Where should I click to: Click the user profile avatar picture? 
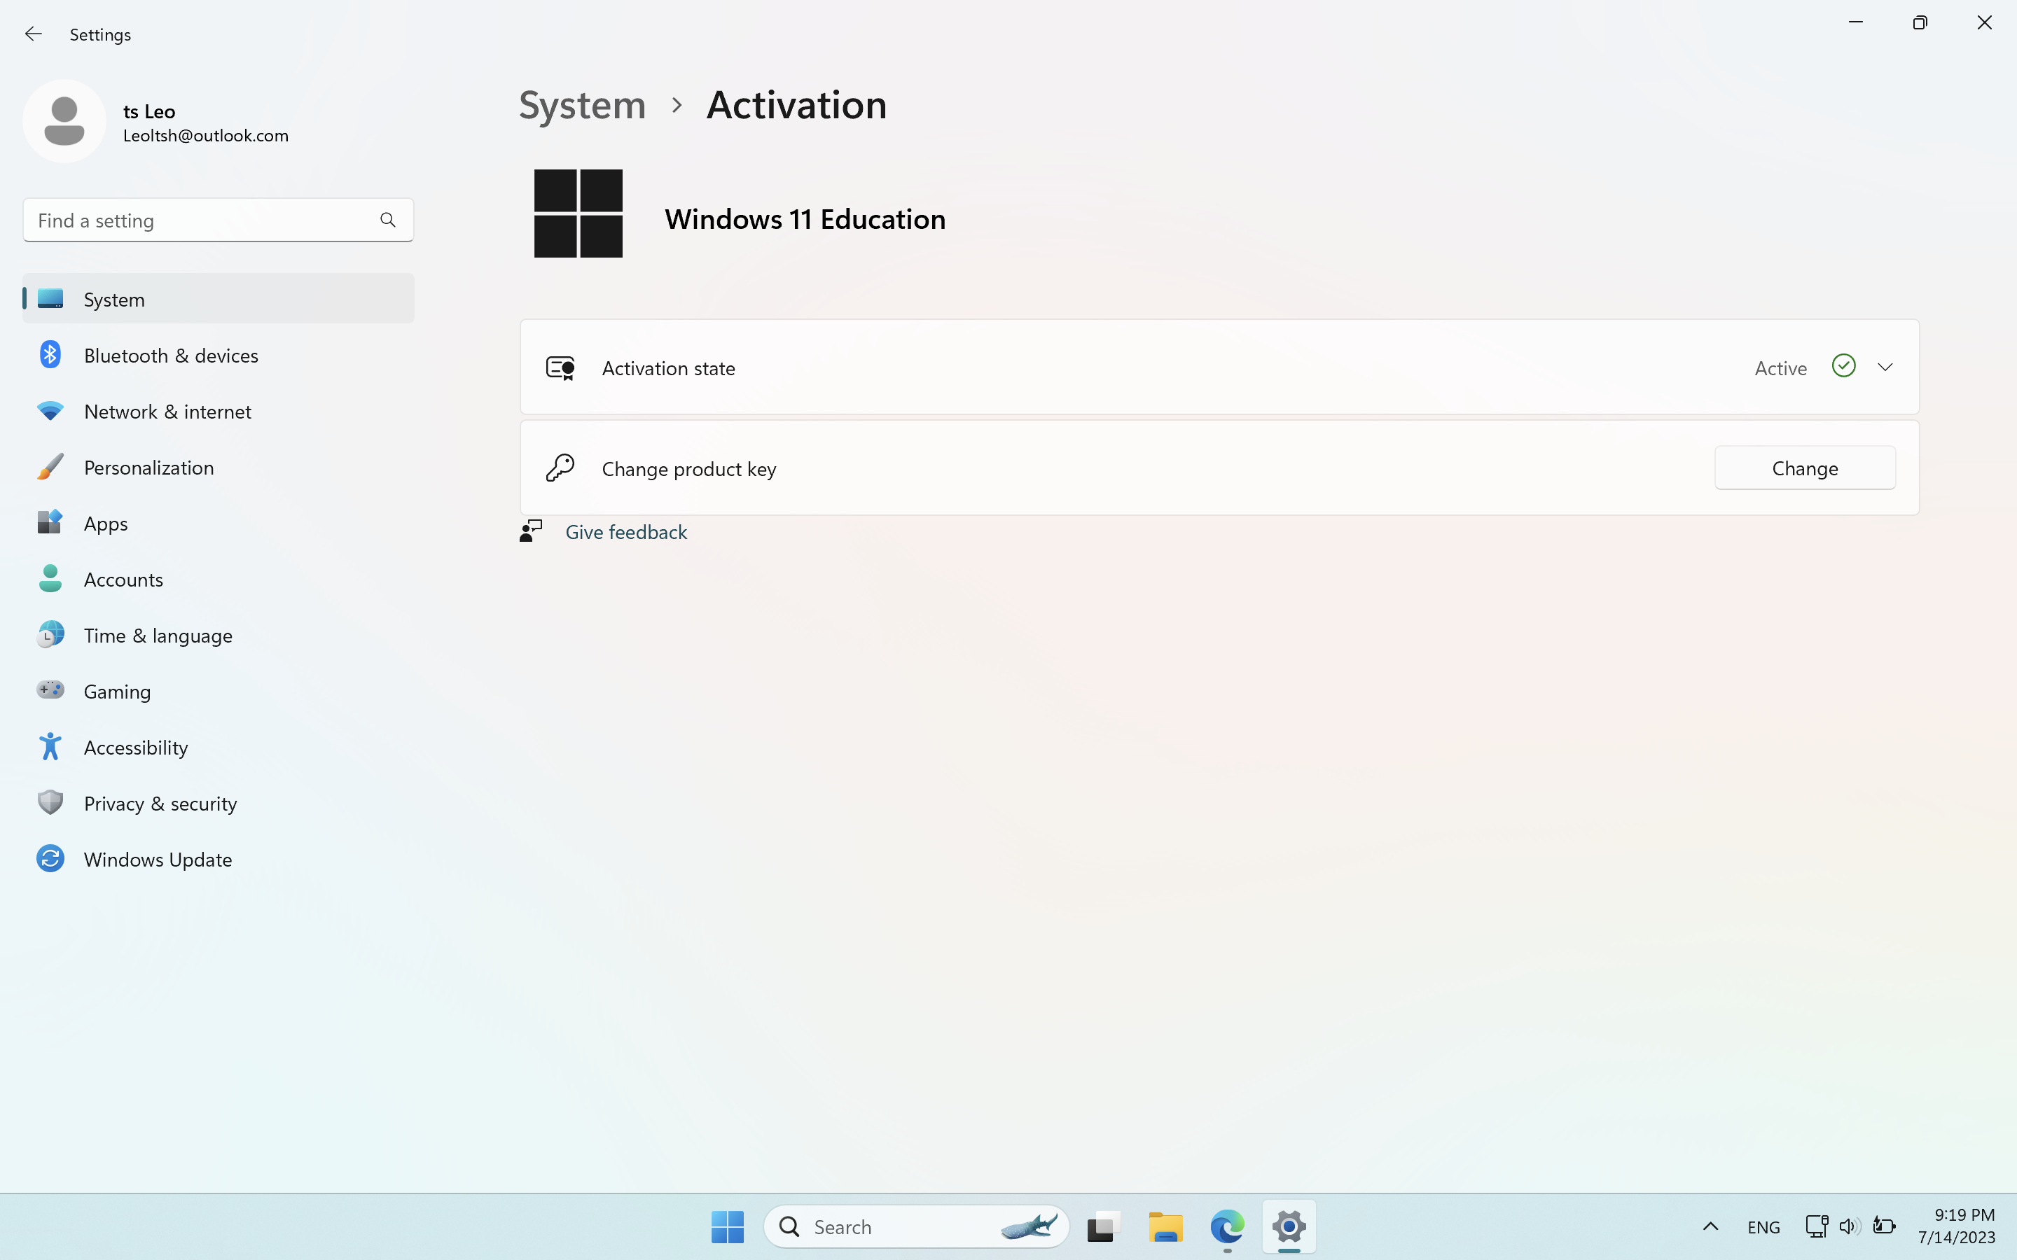[64, 122]
